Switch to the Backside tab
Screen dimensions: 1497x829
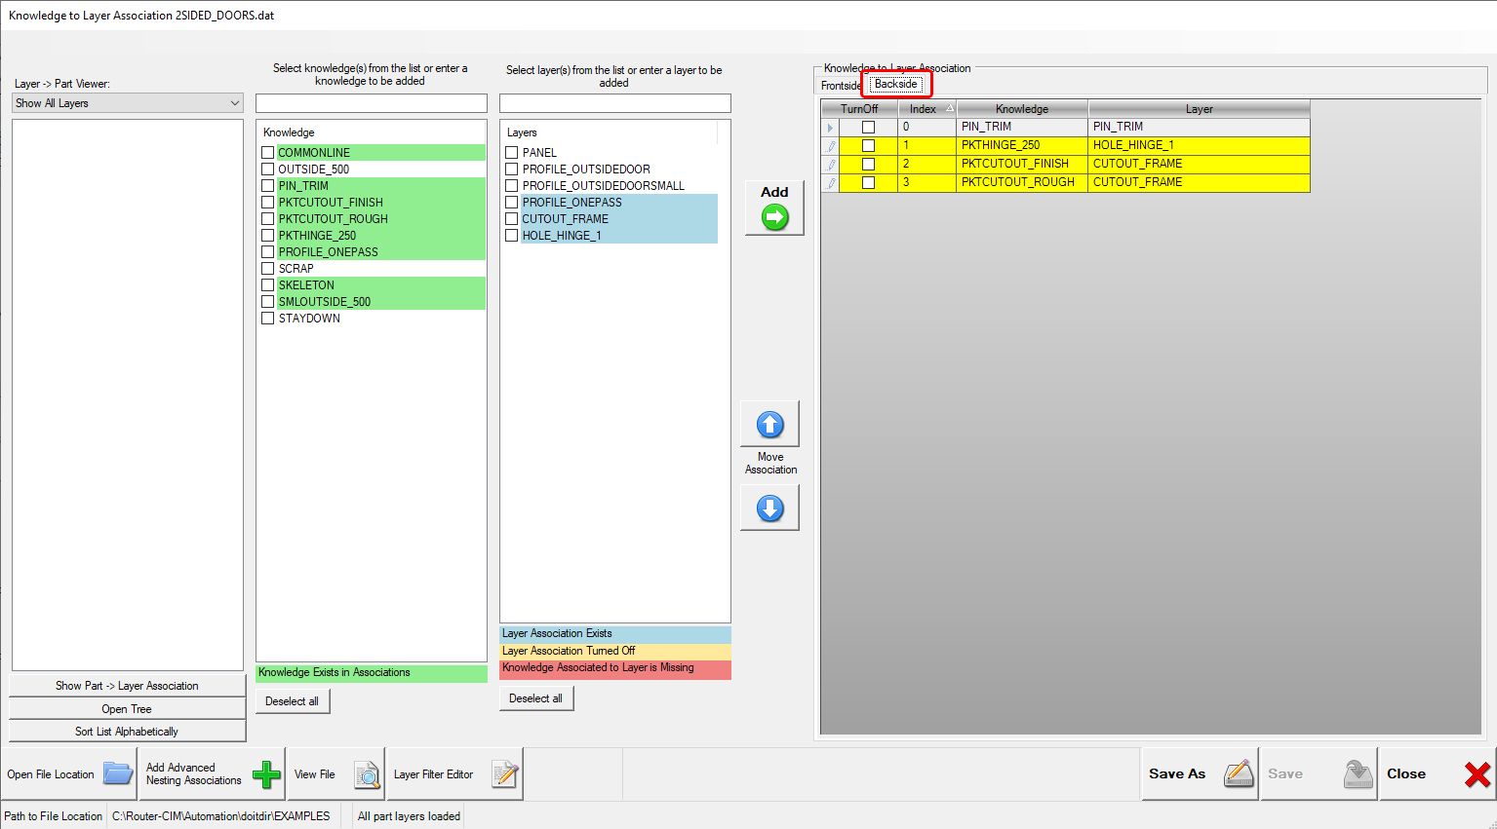pyautogui.click(x=895, y=85)
